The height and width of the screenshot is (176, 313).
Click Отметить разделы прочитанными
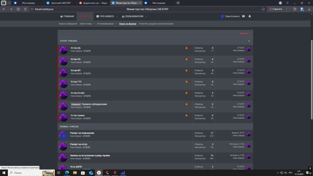[156, 24]
